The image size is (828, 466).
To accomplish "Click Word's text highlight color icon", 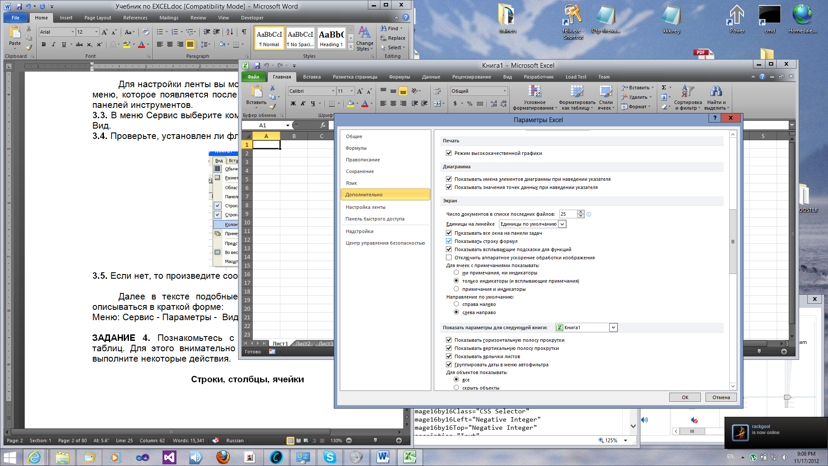I will (126, 44).
